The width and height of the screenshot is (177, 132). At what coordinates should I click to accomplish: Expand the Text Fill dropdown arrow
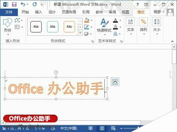coord(120,20)
